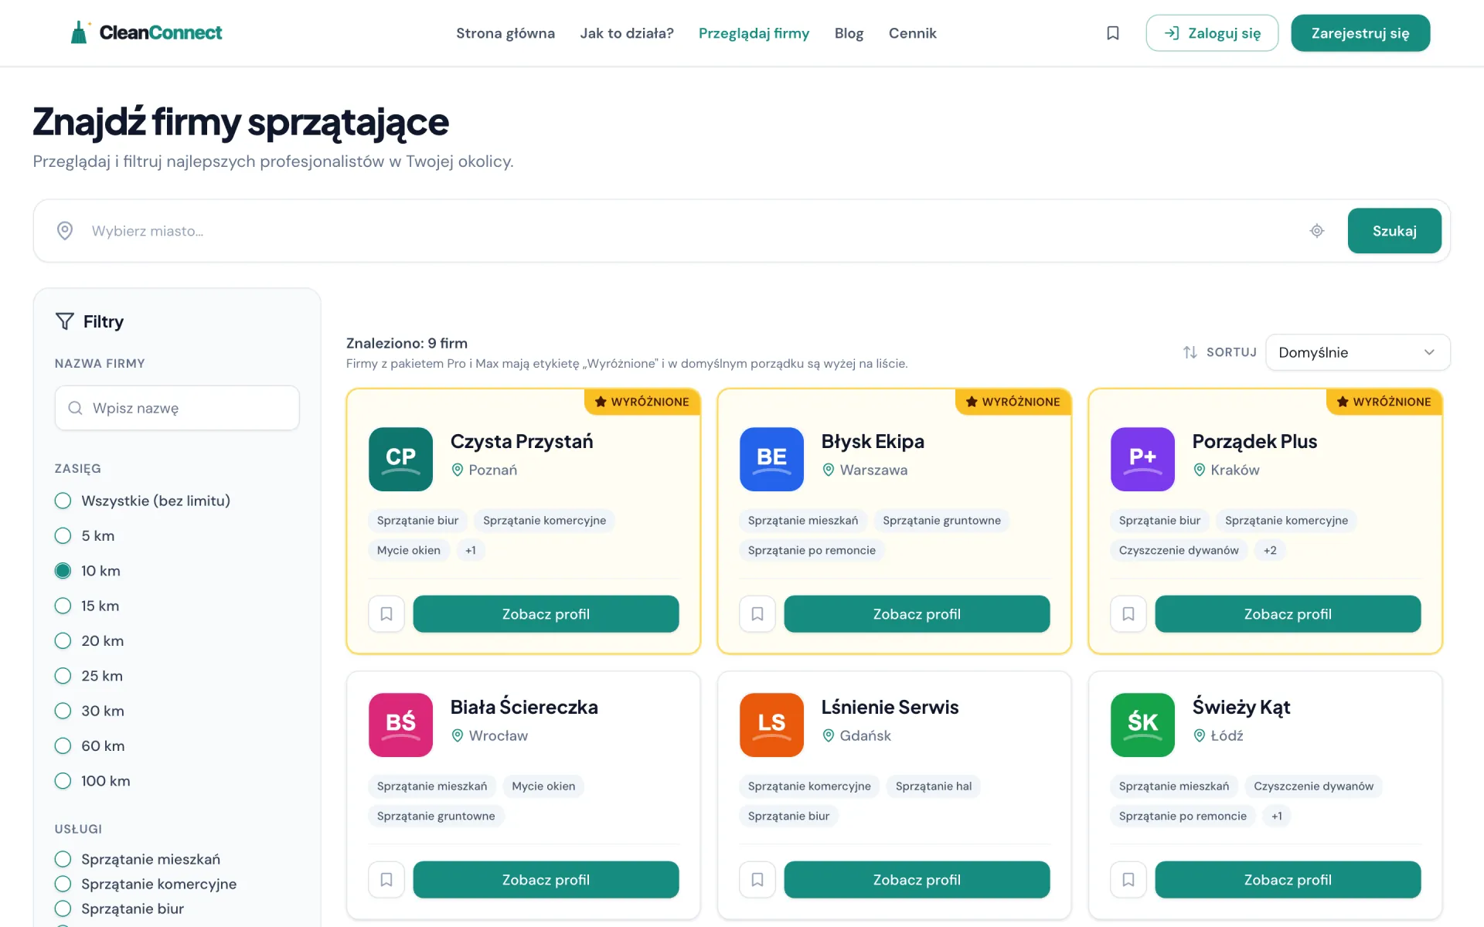Expand the +1 services tag on Świeży Kąt
1484x927 pixels.
(x=1277, y=816)
